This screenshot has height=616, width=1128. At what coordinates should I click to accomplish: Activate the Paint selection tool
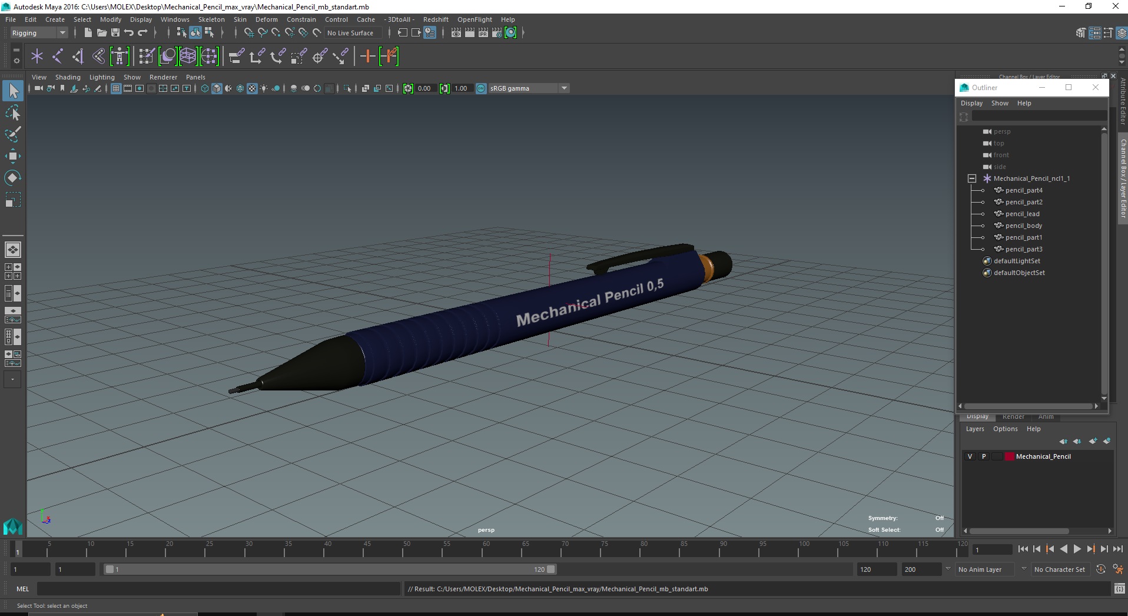(13, 134)
